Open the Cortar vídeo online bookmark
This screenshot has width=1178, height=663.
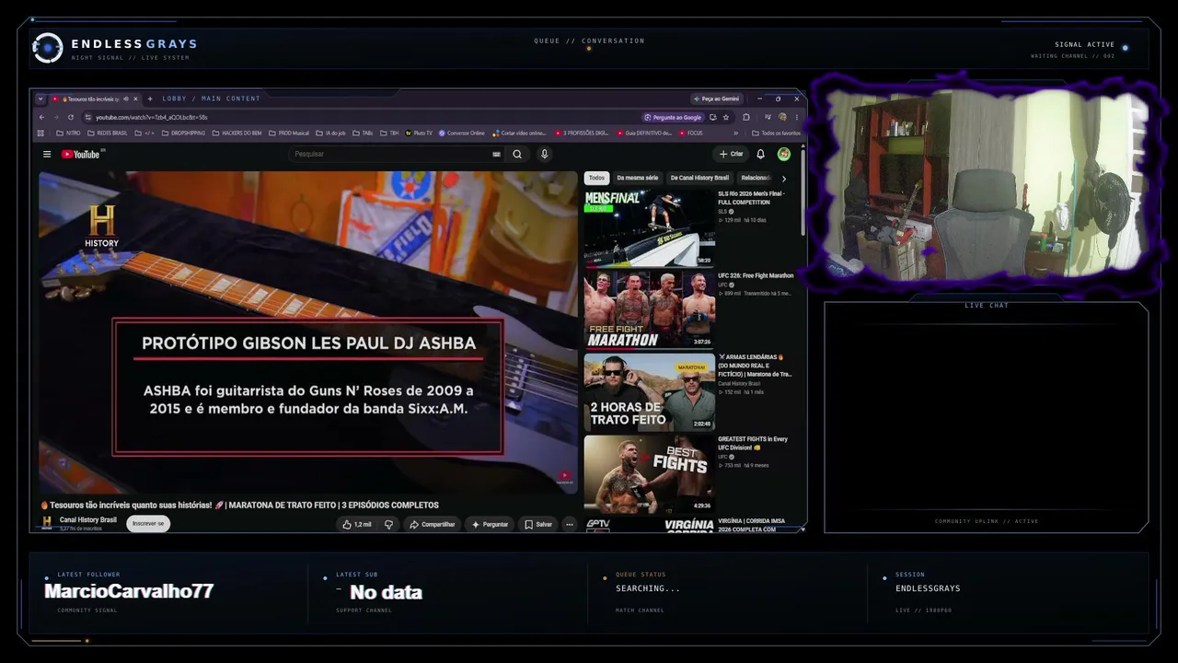click(x=519, y=133)
